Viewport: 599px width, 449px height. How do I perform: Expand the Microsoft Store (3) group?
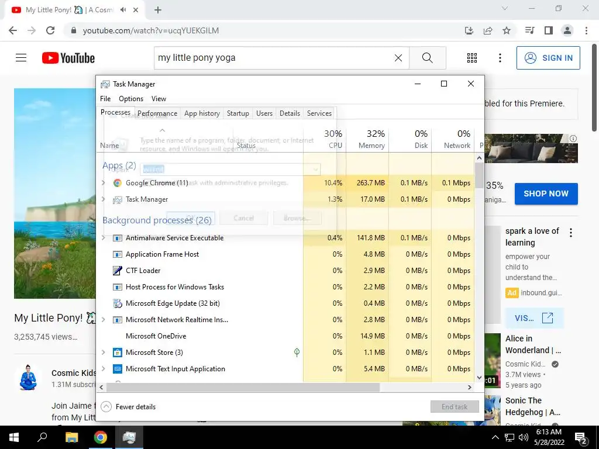(x=103, y=353)
